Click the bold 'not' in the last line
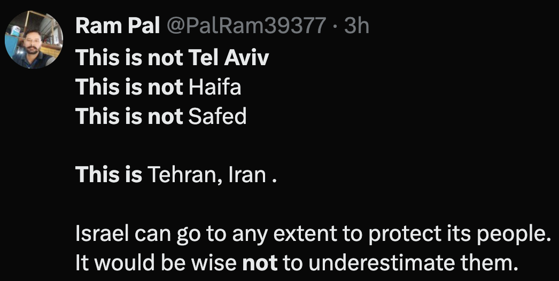 260,262
